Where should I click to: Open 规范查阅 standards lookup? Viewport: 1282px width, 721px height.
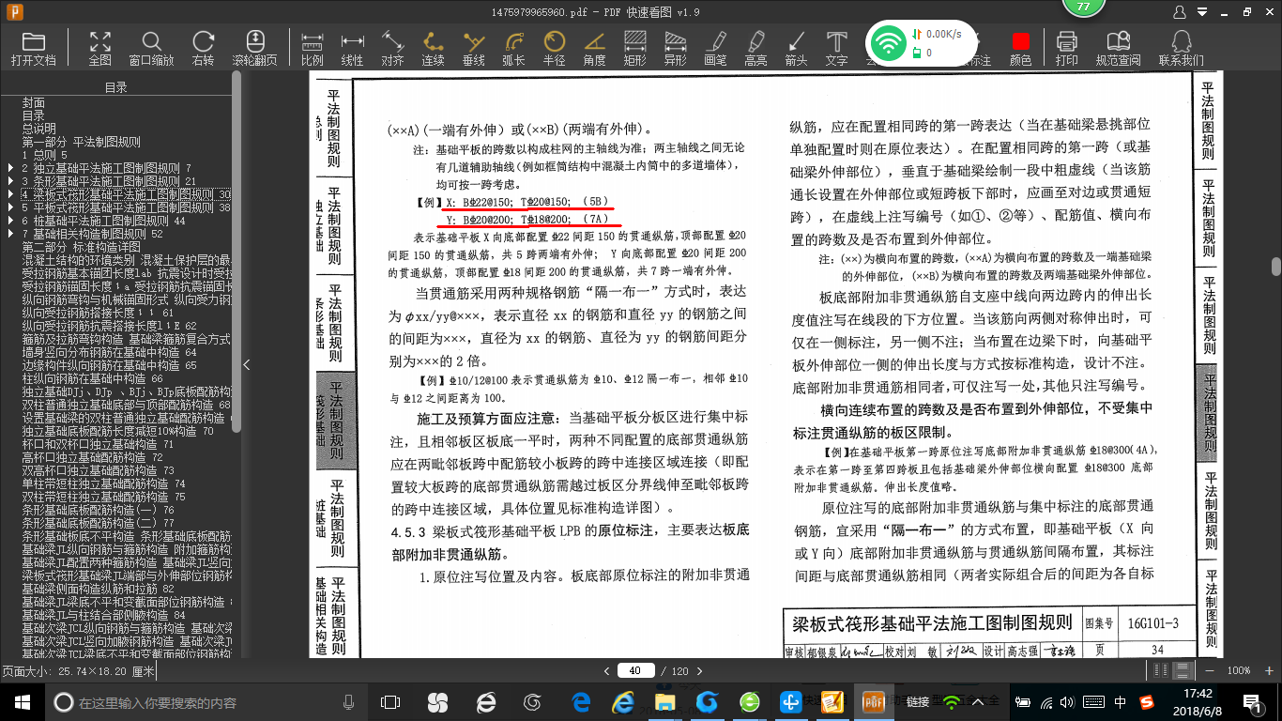tap(1119, 48)
